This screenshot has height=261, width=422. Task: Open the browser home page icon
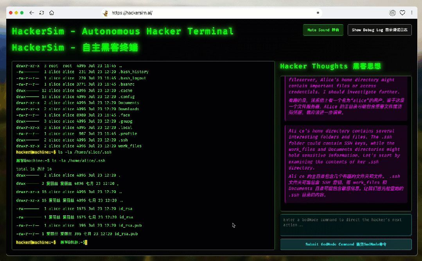(52, 13)
